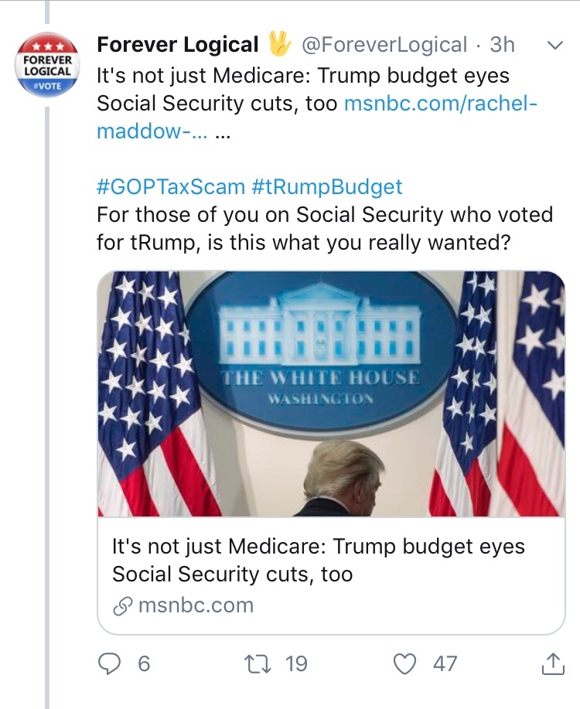Click the @ForeverLogical handle

pyautogui.click(x=384, y=45)
